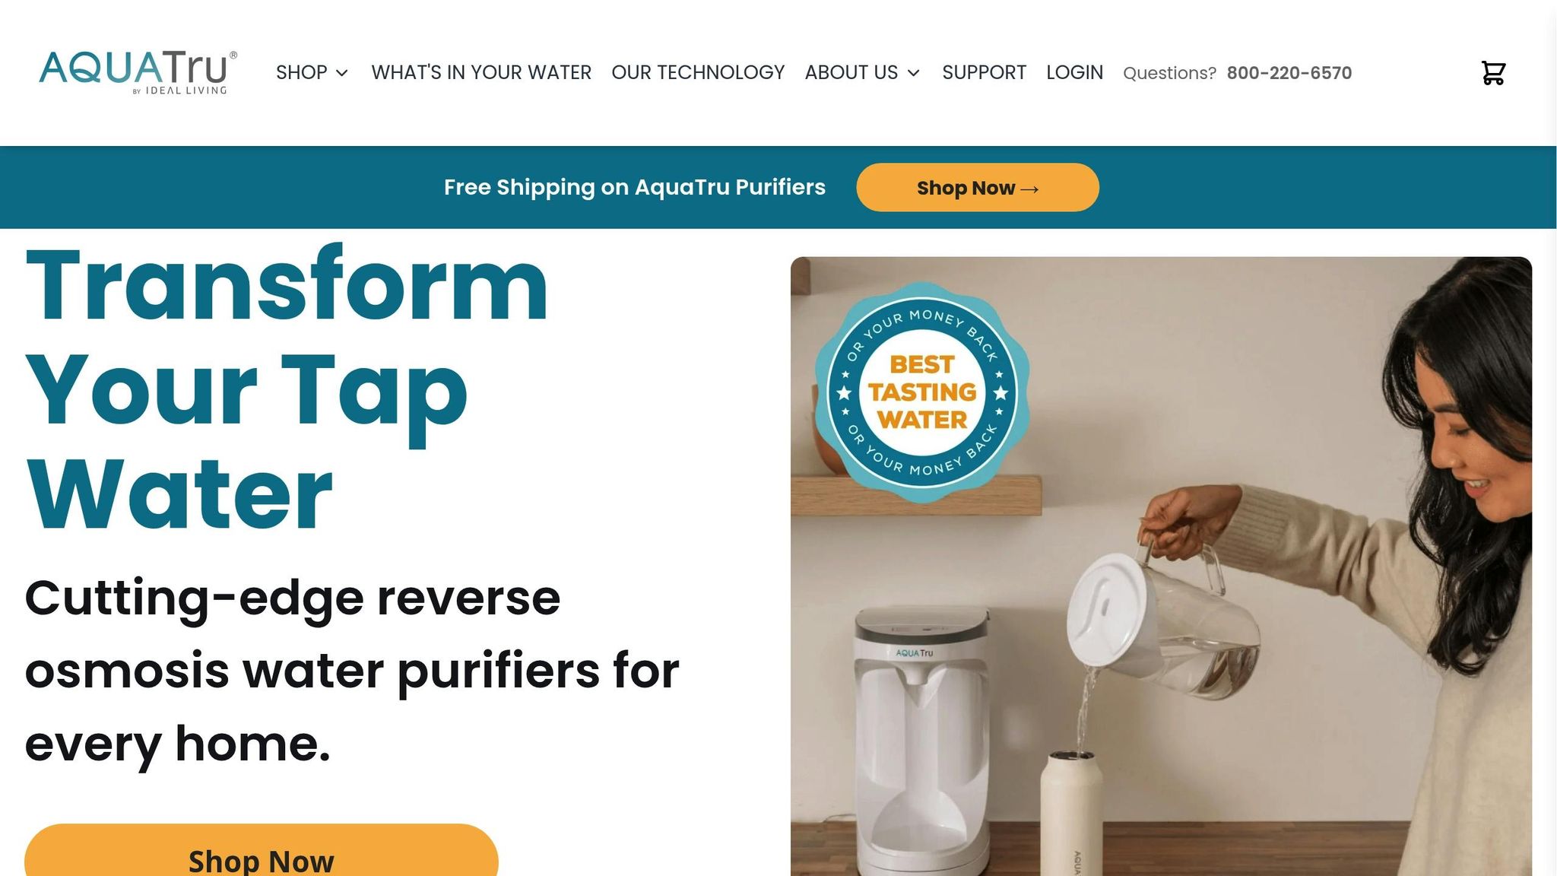Open the SUPPORT menu item
1557x876 pixels.
point(984,72)
